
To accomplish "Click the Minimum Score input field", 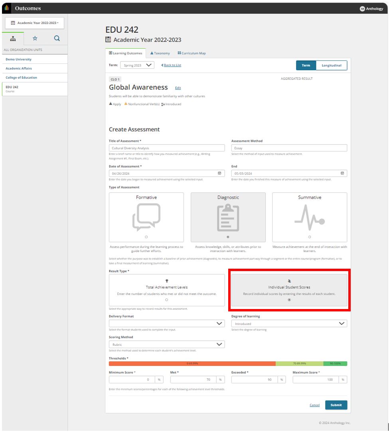I will click(132, 380).
